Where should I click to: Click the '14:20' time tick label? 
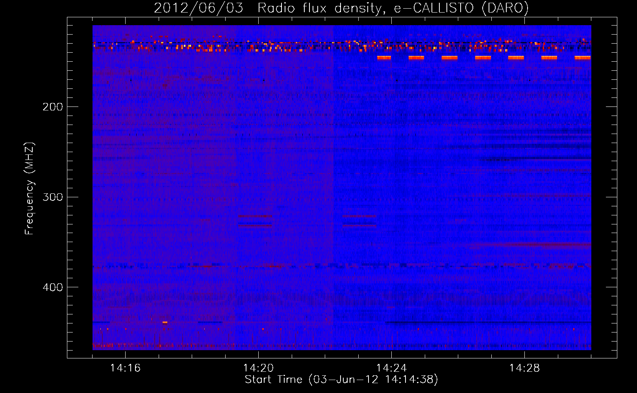(258, 368)
